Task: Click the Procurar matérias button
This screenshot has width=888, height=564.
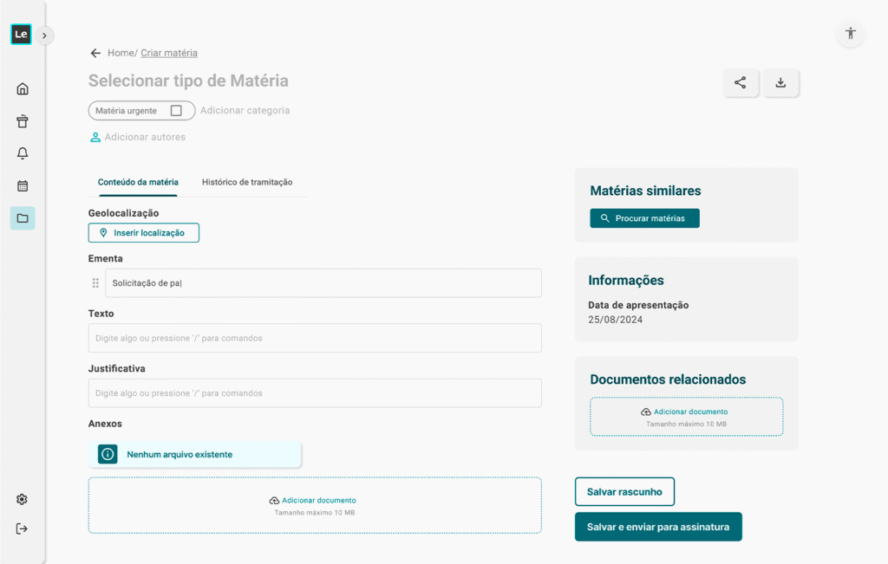Action: point(644,218)
